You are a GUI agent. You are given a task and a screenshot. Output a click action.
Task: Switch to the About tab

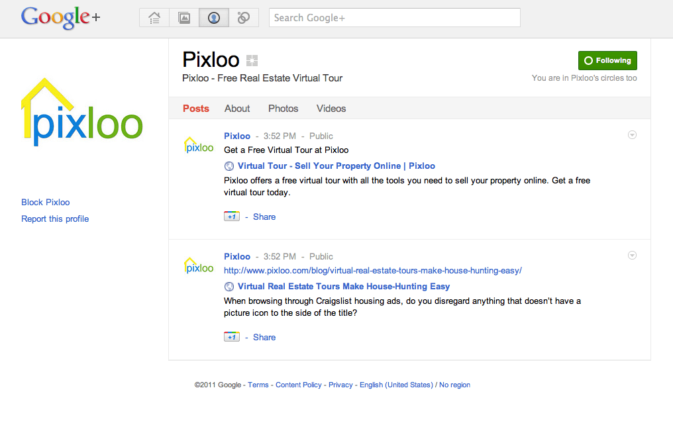coord(236,109)
